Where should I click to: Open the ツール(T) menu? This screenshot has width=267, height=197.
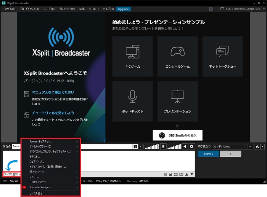[94, 9]
